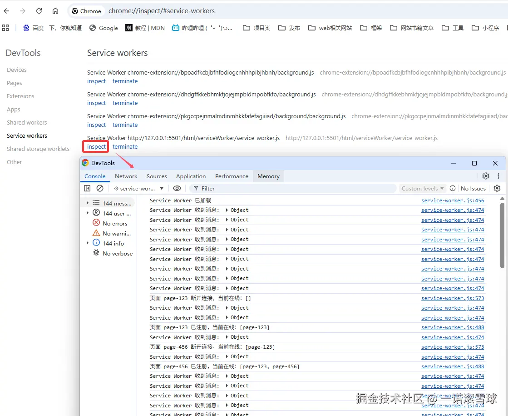Open the 发布 bookmark folder
508x416 pixels.
pyautogui.click(x=289, y=28)
